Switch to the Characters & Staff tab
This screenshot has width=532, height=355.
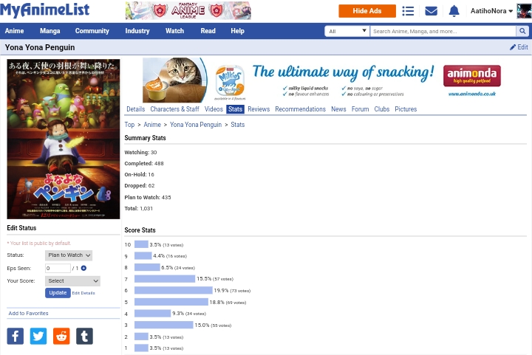point(174,109)
